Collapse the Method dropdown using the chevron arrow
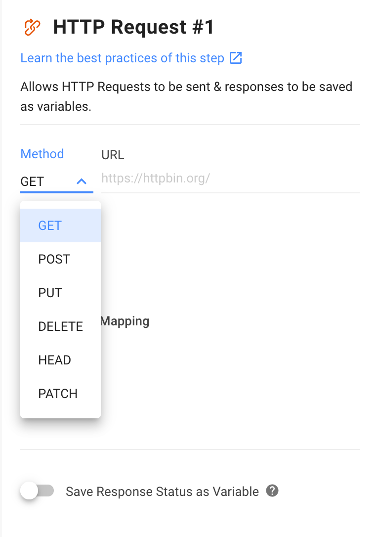The image size is (376, 537). pos(82,181)
